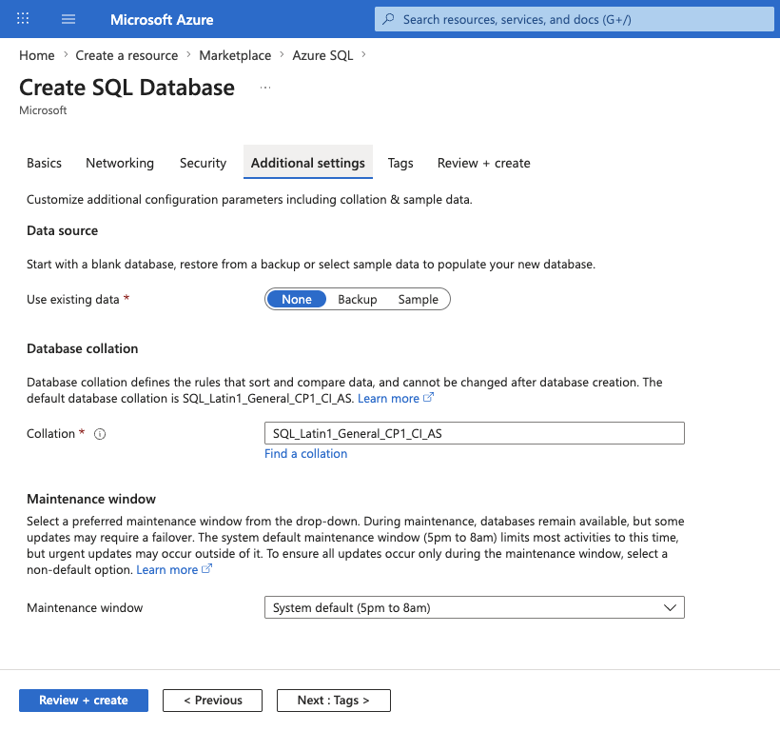
Task: Go to Create a resource breadcrumb
Action: (127, 55)
